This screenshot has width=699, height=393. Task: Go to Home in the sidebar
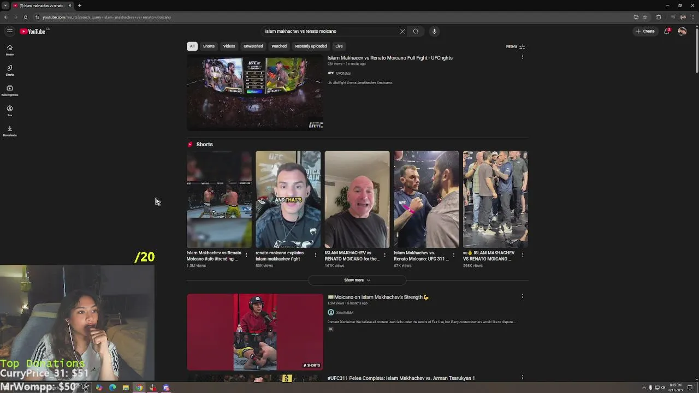[x=9, y=50]
